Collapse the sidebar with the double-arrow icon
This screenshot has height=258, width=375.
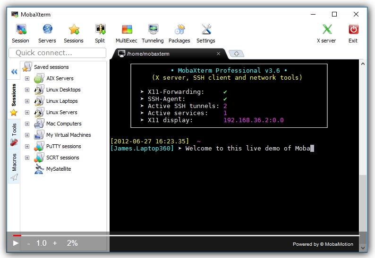point(14,72)
